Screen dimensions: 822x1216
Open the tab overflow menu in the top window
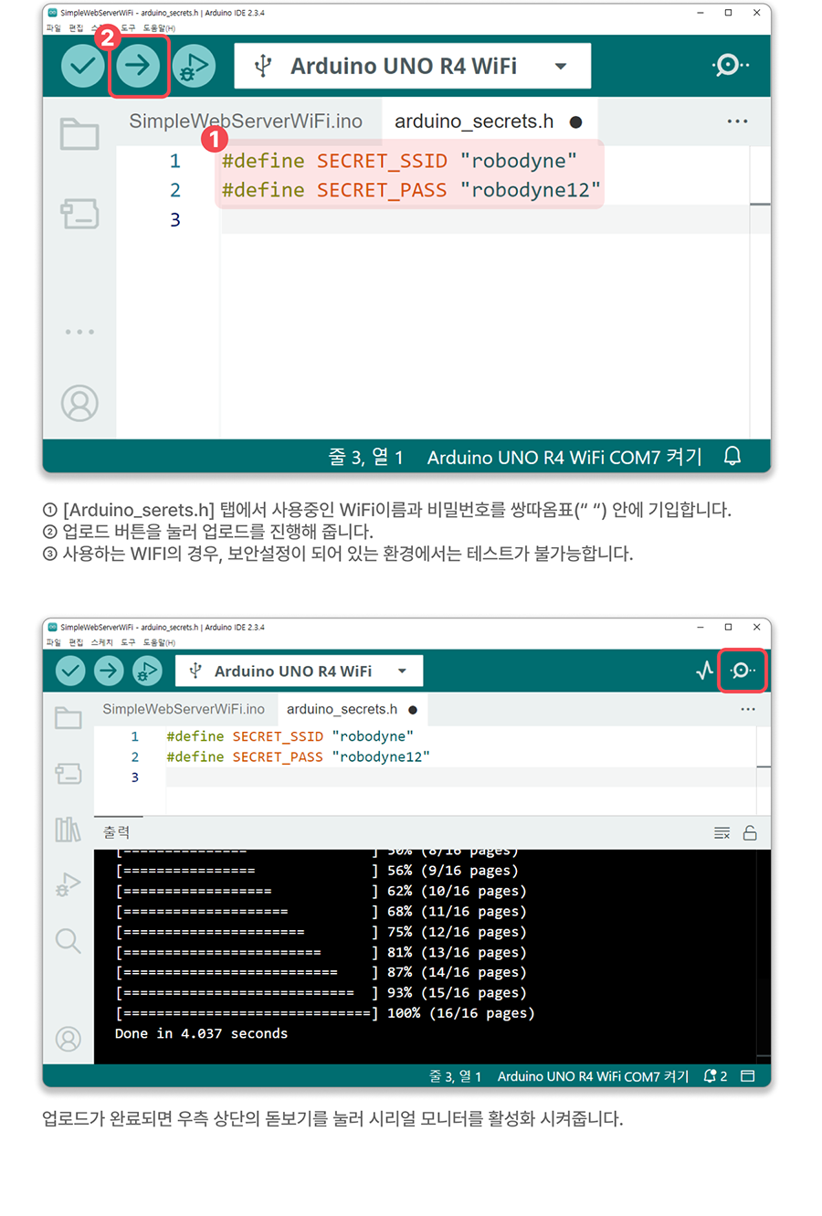(x=737, y=122)
